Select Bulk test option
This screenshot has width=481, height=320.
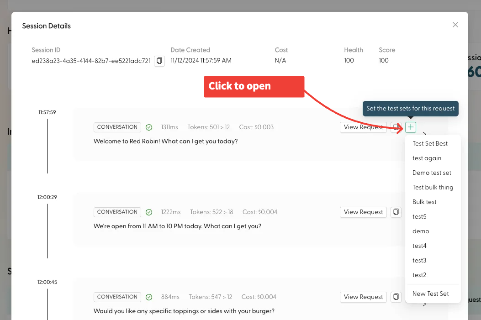point(424,202)
